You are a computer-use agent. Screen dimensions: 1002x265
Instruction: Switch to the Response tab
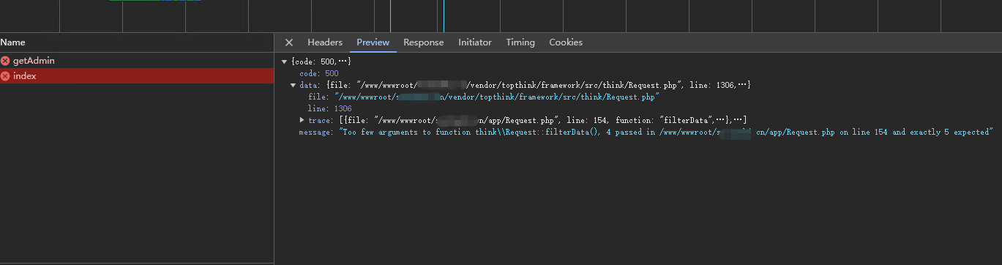[424, 42]
